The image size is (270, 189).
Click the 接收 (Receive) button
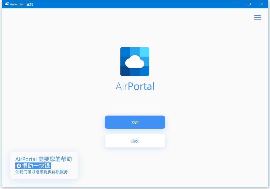click(135, 141)
